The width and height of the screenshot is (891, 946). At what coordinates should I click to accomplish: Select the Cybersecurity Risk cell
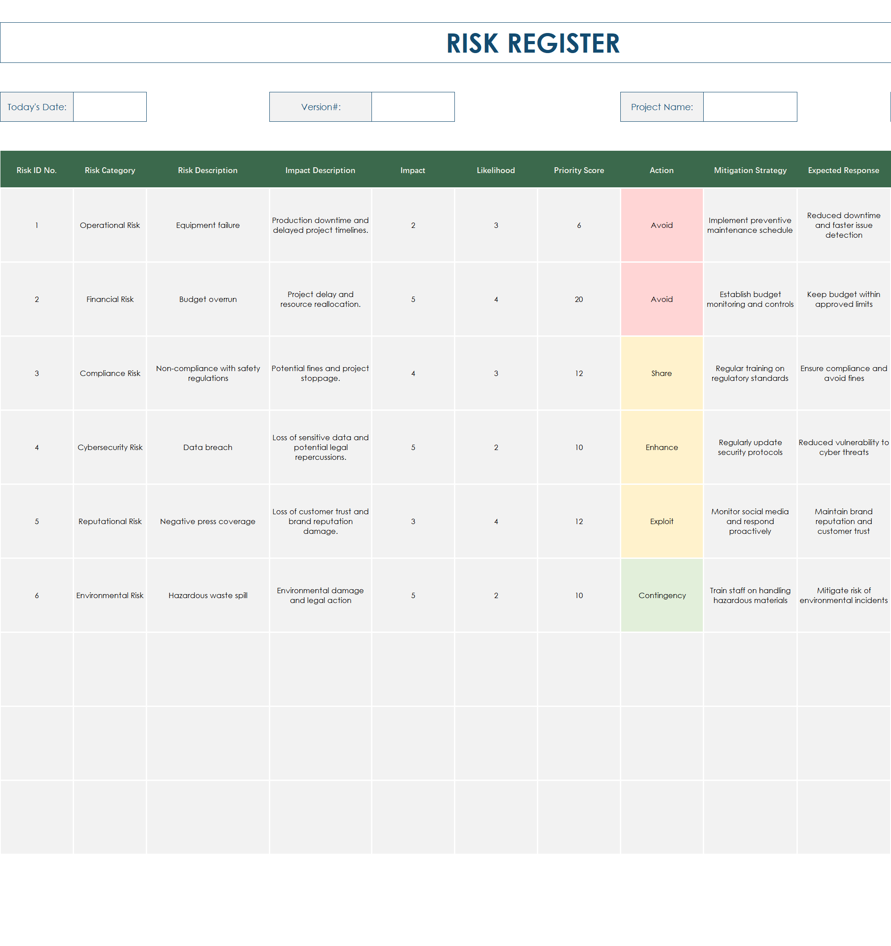[x=110, y=447]
